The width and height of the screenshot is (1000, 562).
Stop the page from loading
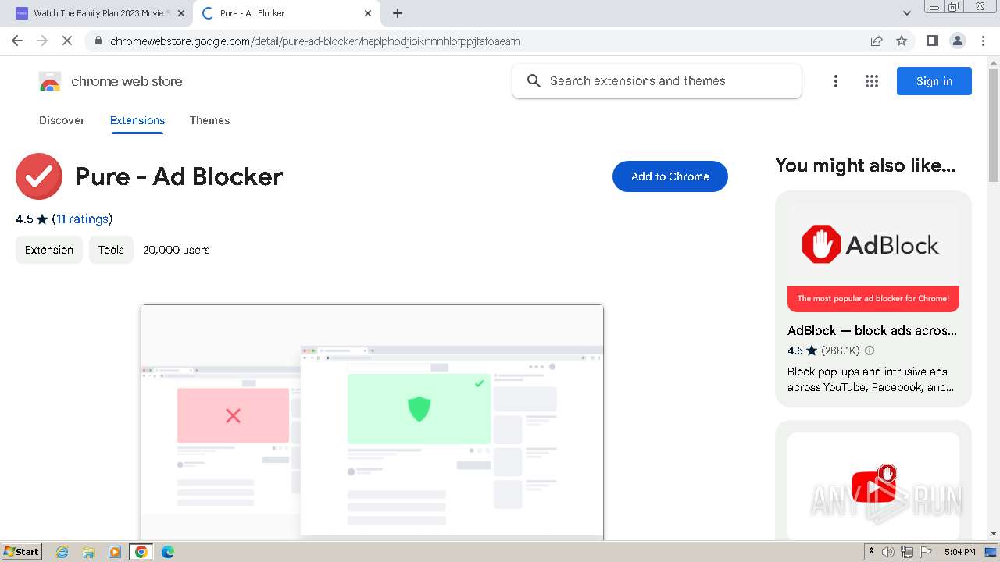pyautogui.click(x=67, y=41)
